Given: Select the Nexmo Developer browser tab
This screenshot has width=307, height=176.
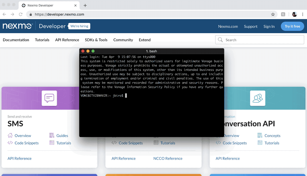Looking at the screenshot, I should coord(49,5).
